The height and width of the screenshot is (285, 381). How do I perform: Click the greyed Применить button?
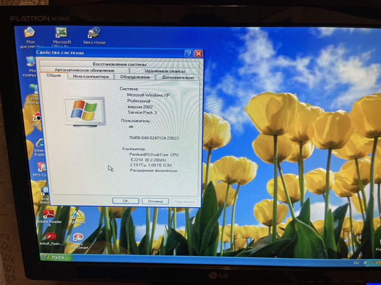point(185,202)
